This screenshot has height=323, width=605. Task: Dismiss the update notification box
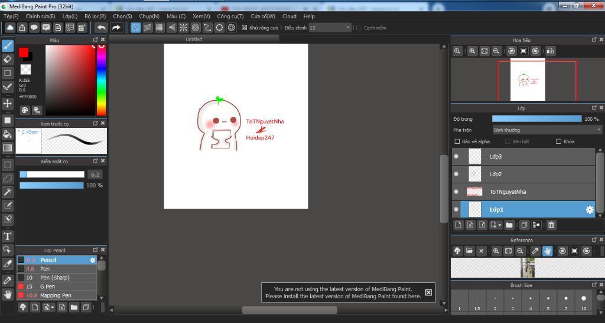point(428,292)
